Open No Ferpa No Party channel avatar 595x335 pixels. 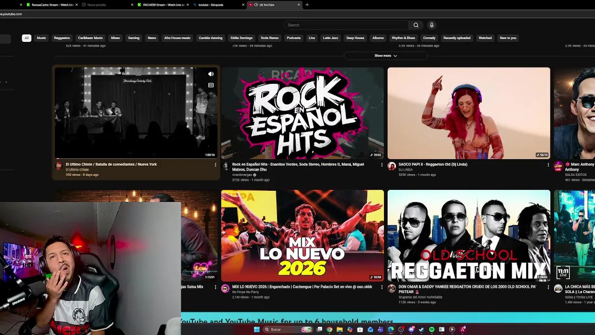pos(225,288)
